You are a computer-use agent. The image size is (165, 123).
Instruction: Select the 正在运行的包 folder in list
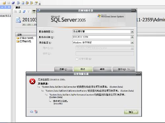point(25,38)
